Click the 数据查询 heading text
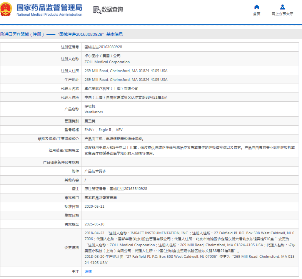The image size is (302, 279). click(x=112, y=9)
